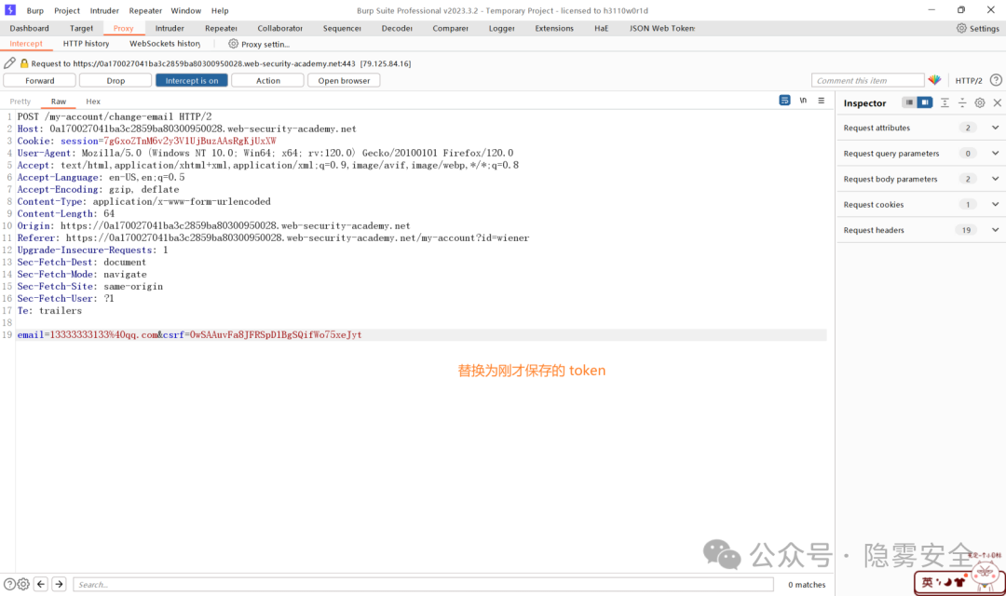This screenshot has height=596, width=1006.
Task: Open the HTTP history sub-tab
Action: 86,44
